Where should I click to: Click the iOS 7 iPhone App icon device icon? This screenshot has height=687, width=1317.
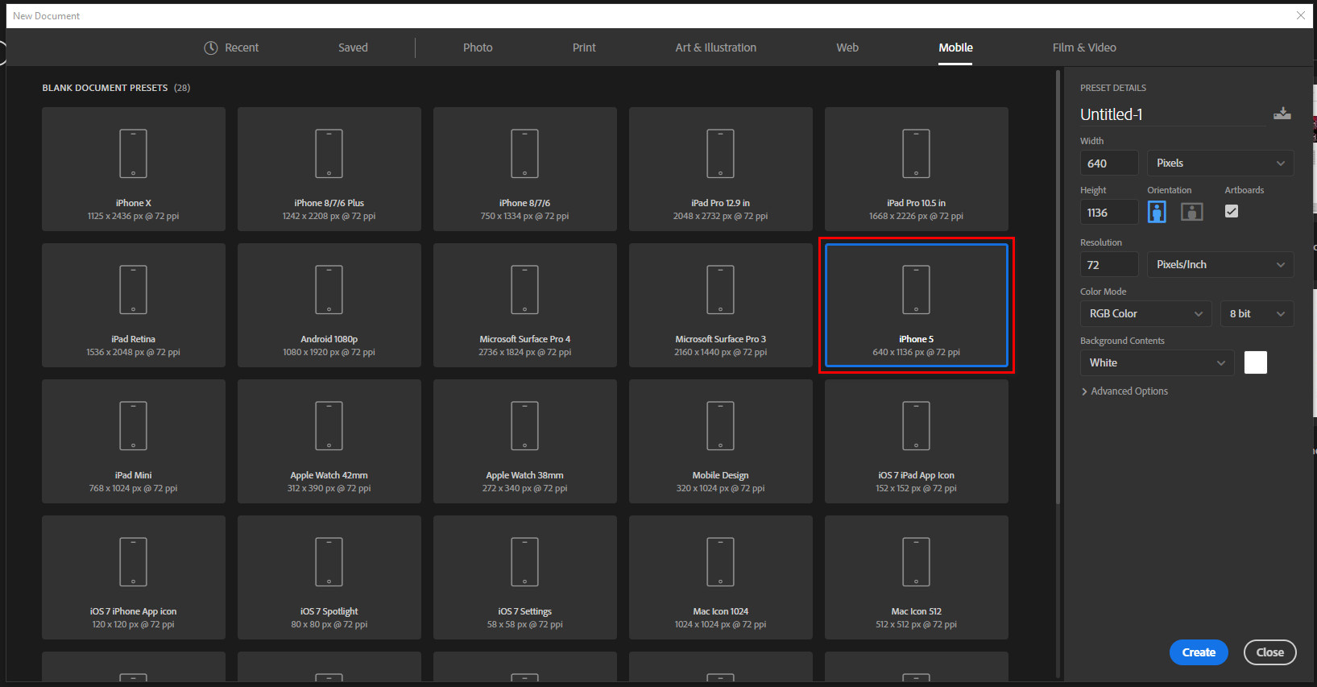point(133,561)
